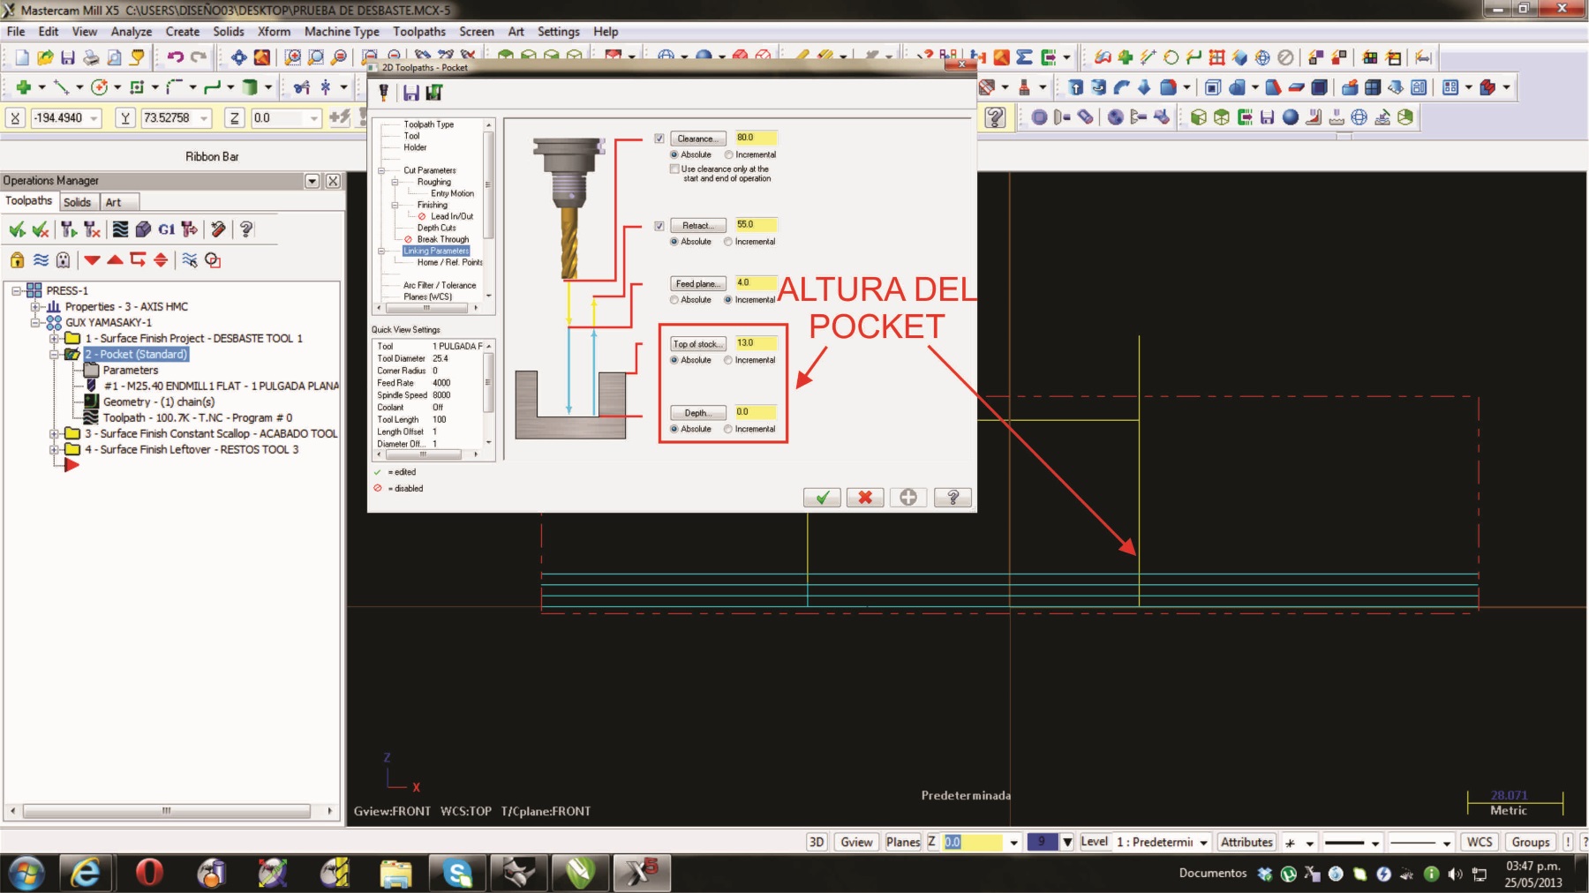The height and width of the screenshot is (893, 1589).
Task: Select the Depth Cuts tree item
Action: (x=436, y=228)
